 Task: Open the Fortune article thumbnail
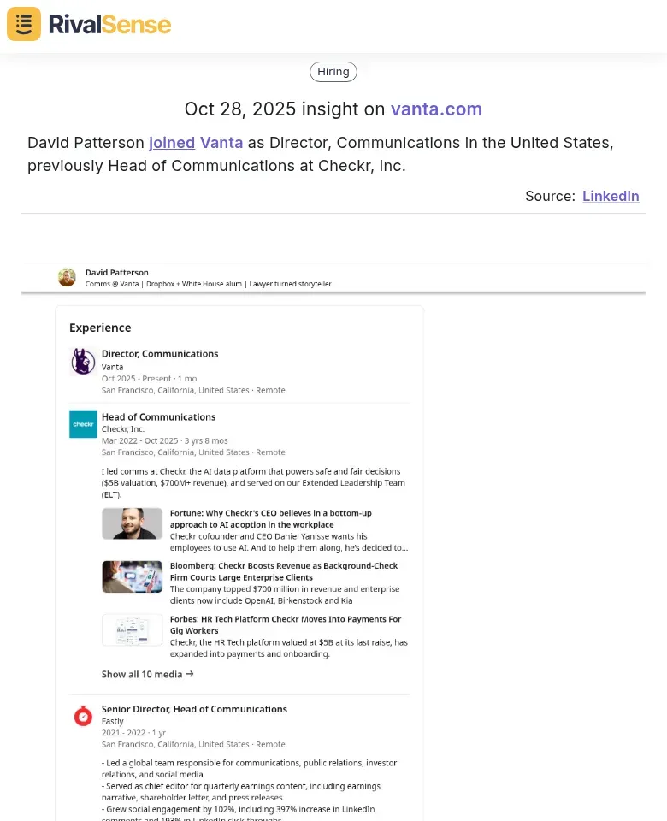[132, 523]
